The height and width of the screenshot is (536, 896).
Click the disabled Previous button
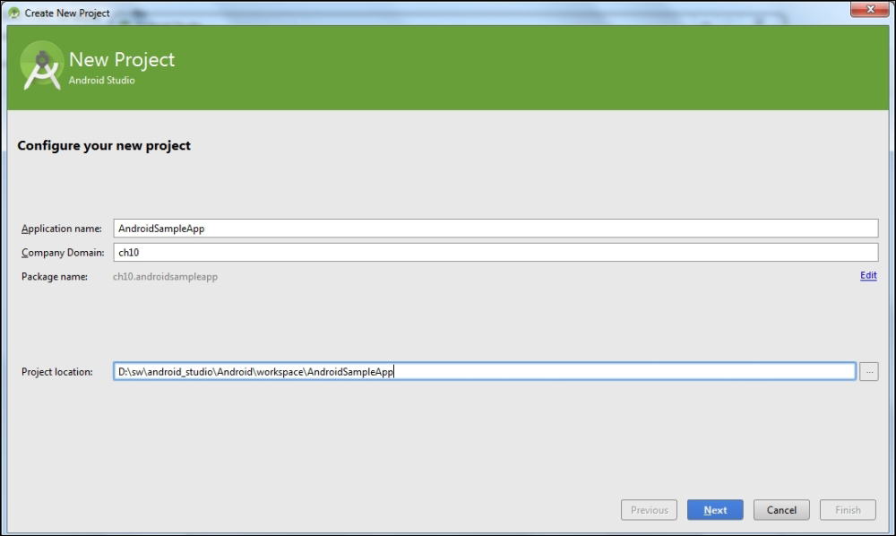pyautogui.click(x=649, y=510)
